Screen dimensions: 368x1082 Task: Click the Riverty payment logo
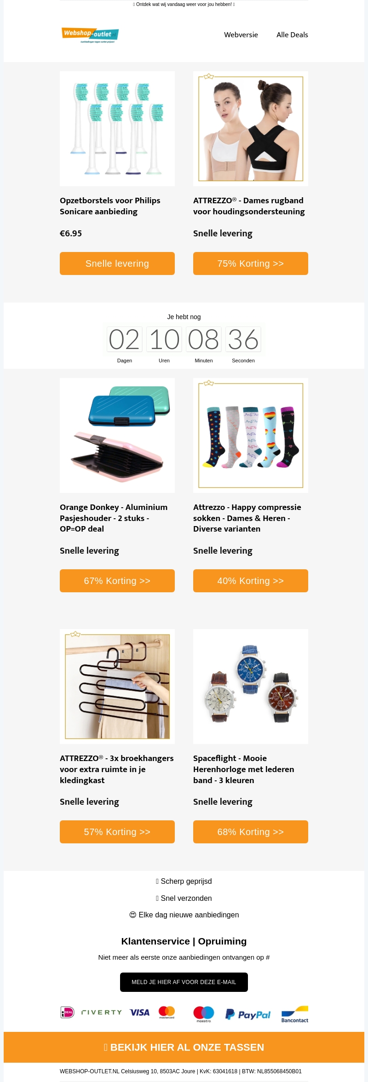pyautogui.click(x=102, y=1012)
